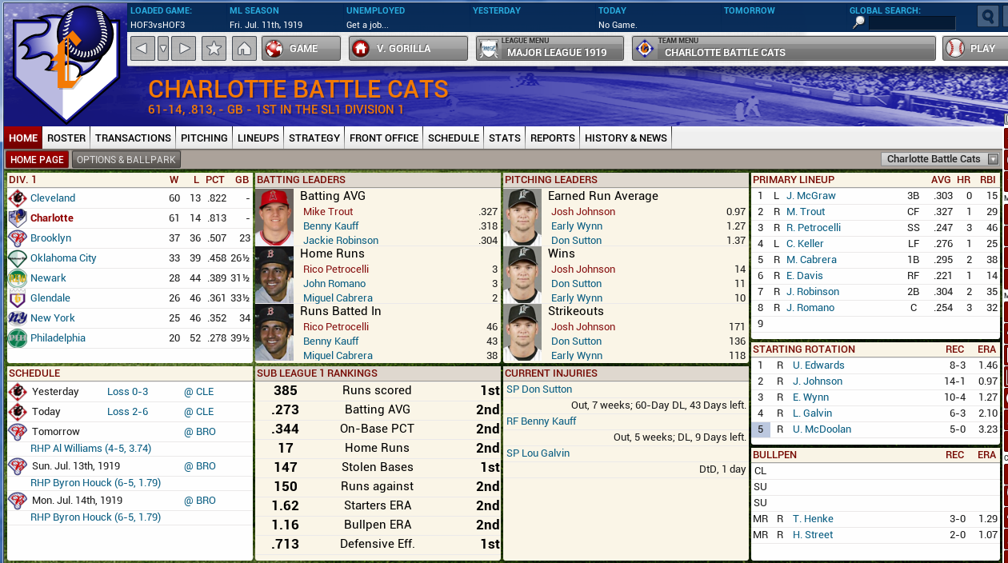Expand the Team Menu Charlotte Battle Cats
Viewport: 1008px width, 563px height.
click(783, 49)
